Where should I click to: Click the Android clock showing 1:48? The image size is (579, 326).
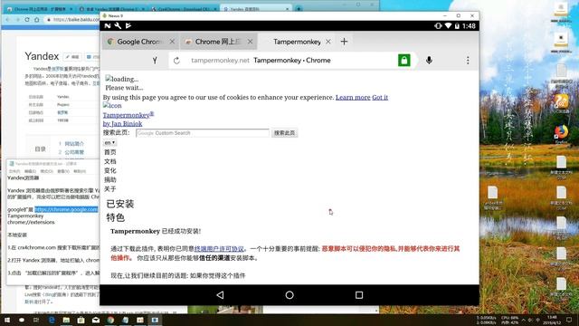click(469, 26)
